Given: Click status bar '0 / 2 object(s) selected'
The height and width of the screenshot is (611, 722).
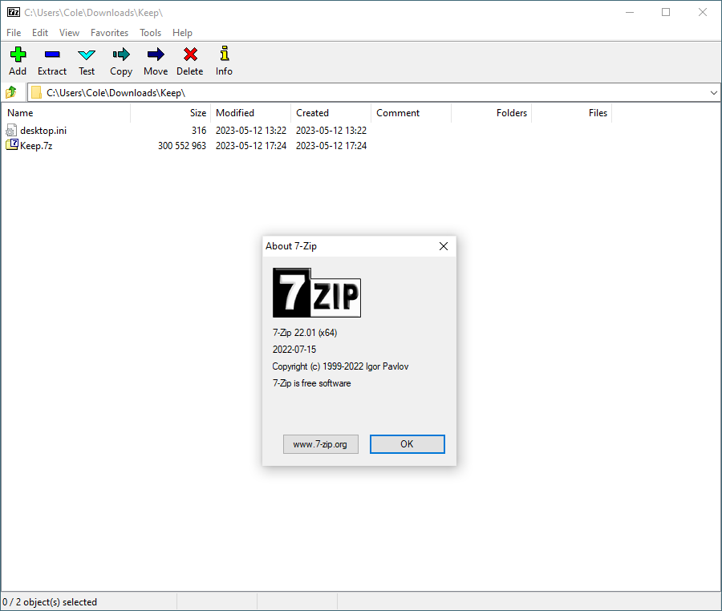Looking at the screenshot, I should pos(50,602).
